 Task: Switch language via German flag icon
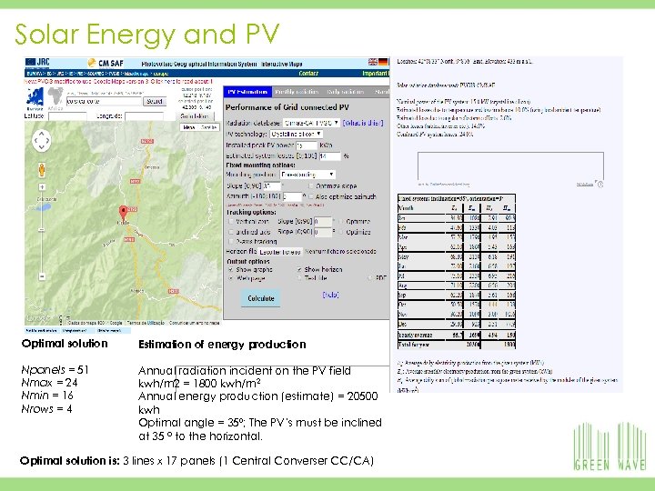[x=383, y=62]
